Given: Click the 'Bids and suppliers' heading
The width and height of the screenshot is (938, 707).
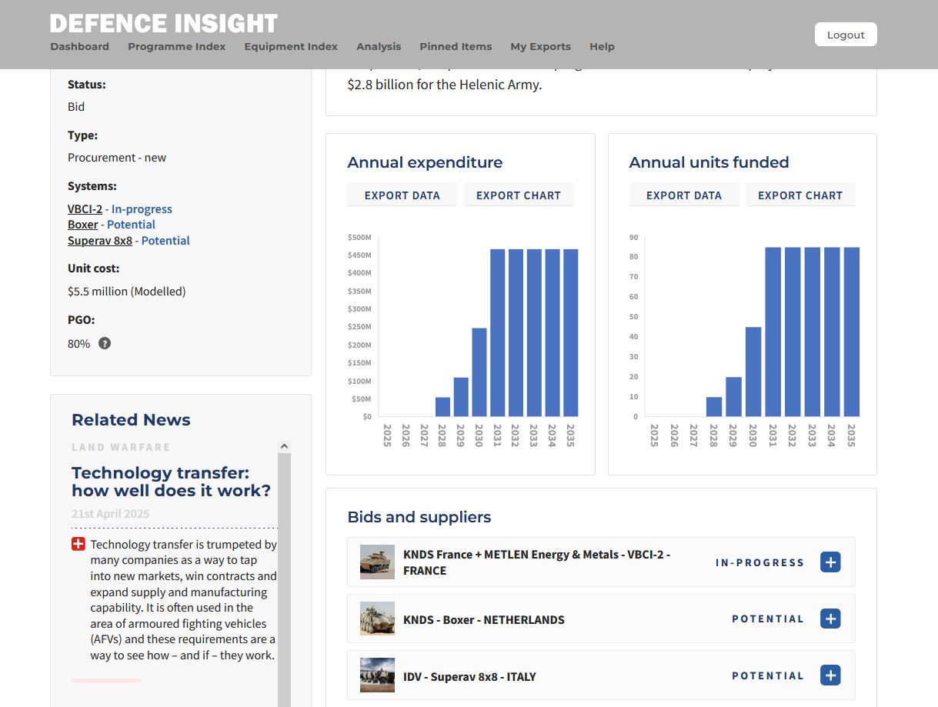Looking at the screenshot, I should (419, 517).
